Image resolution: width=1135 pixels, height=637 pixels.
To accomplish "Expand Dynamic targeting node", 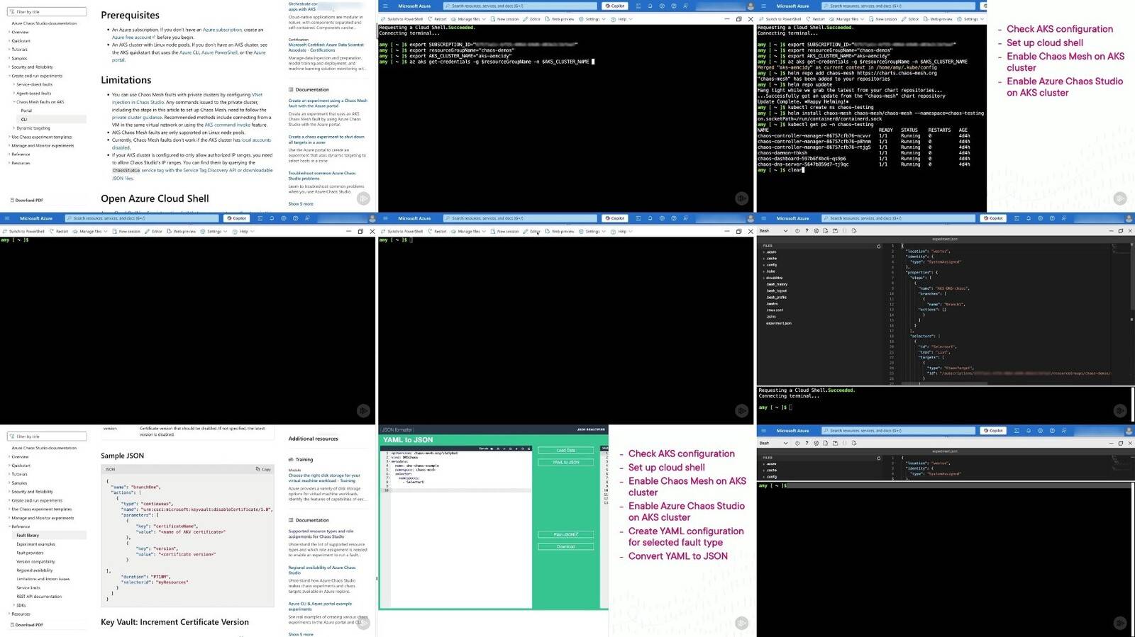I will (x=32, y=128).
